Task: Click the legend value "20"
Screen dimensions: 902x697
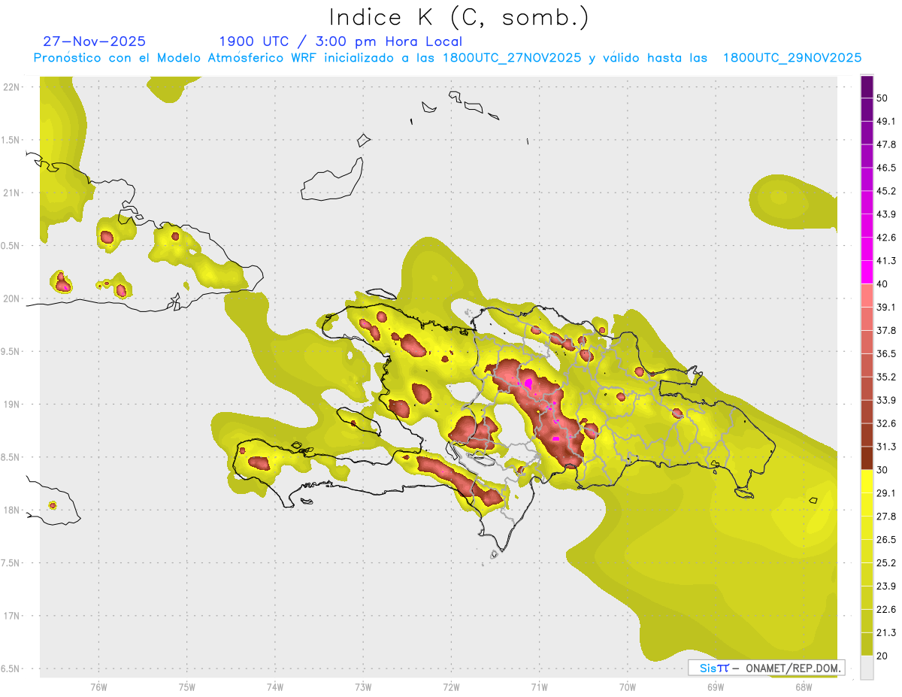Action: (882, 656)
